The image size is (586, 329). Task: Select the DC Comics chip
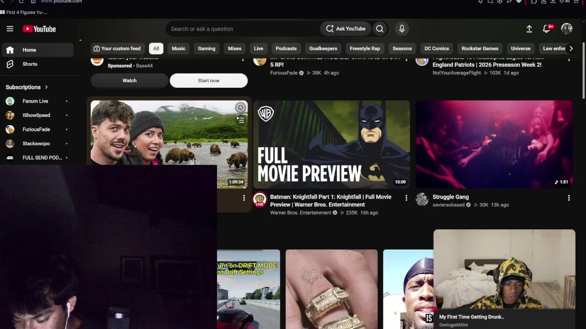437,48
